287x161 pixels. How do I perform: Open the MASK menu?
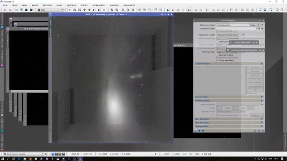(x=59, y=5)
